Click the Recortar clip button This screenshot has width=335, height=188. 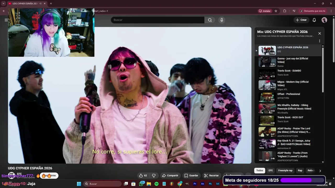click(211, 175)
